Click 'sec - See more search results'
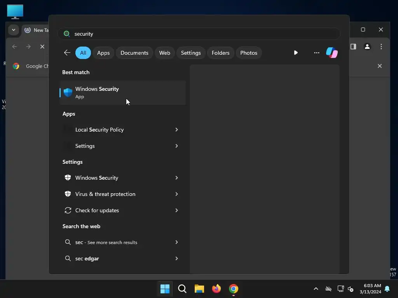The width and height of the screenshot is (398, 298). tap(106, 242)
